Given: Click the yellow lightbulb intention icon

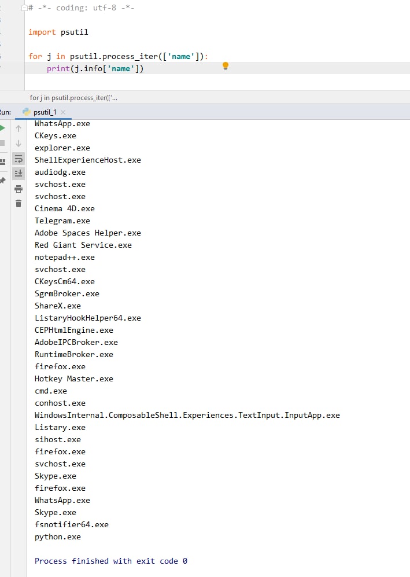Looking at the screenshot, I should [x=226, y=67].
